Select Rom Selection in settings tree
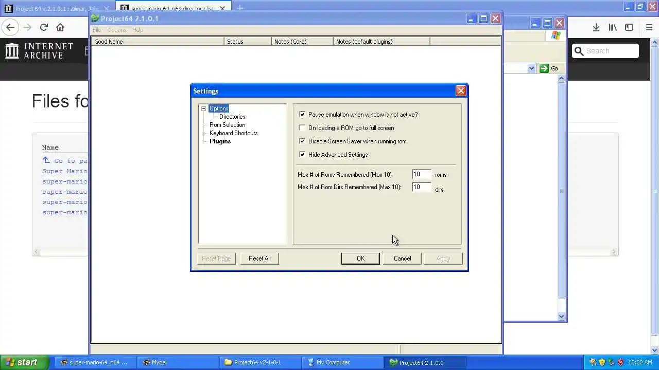Image resolution: width=659 pixels, height=370 pixels. 227,125
